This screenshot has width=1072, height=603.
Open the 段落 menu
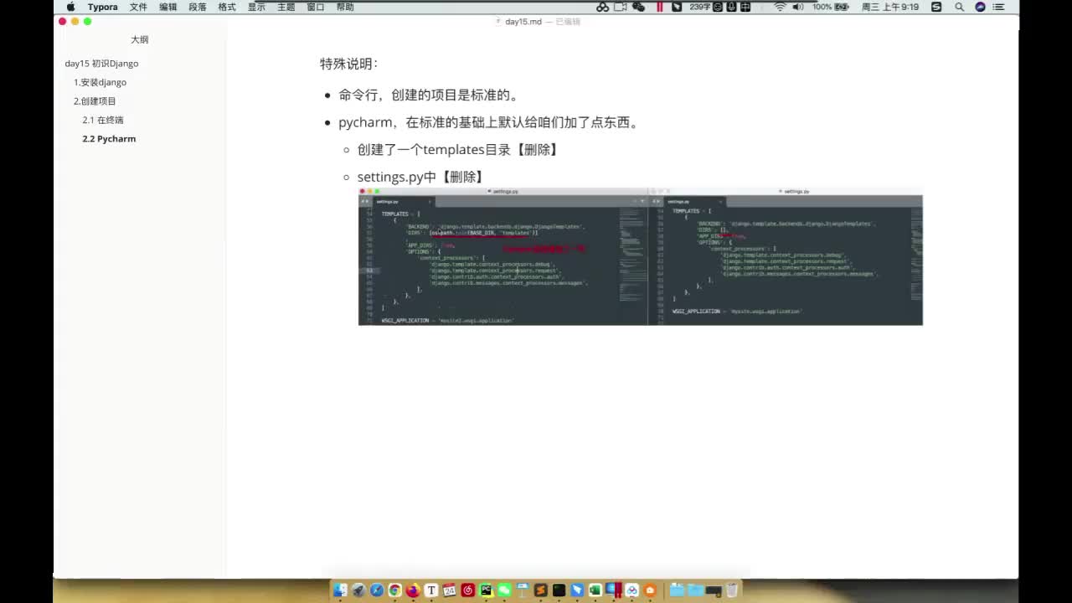[x=198, y=7]
